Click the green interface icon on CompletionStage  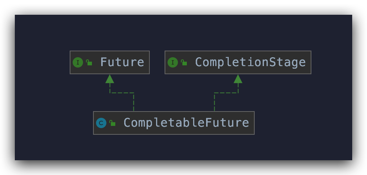[172, 62]
